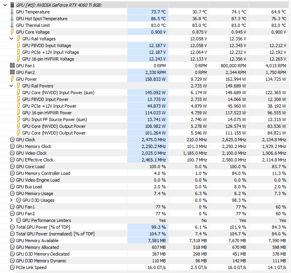Select GPU Fan1 maximum value 800,000 RPM

233,66
